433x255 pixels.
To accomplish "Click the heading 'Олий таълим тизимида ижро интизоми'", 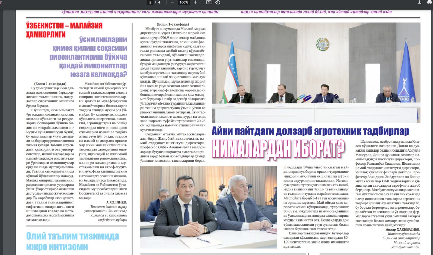I will (72, 241).
